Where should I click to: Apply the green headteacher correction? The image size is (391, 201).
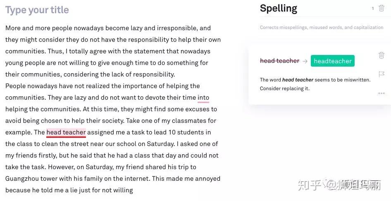pos(332,61)
